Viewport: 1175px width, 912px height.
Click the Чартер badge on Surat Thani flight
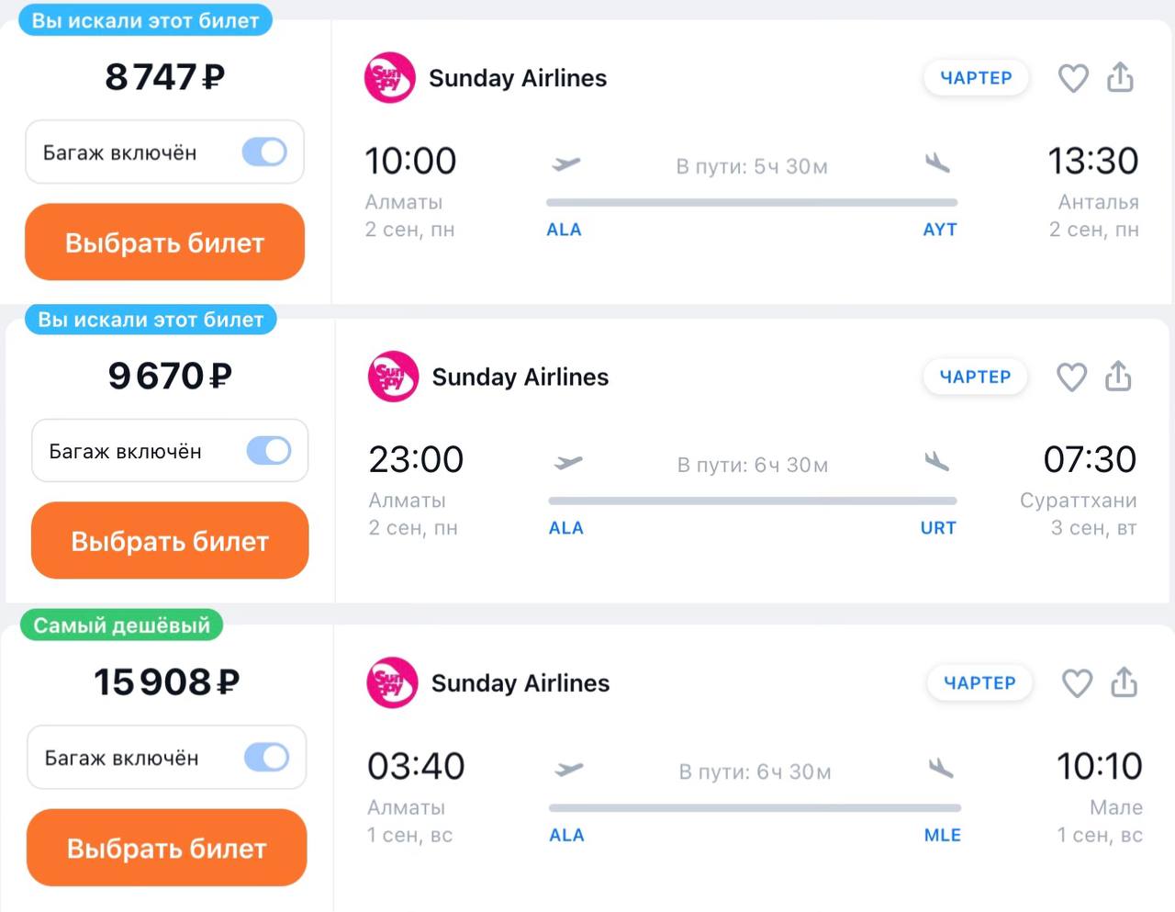click(975, 377)
